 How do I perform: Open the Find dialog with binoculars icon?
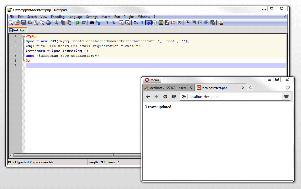92,22
